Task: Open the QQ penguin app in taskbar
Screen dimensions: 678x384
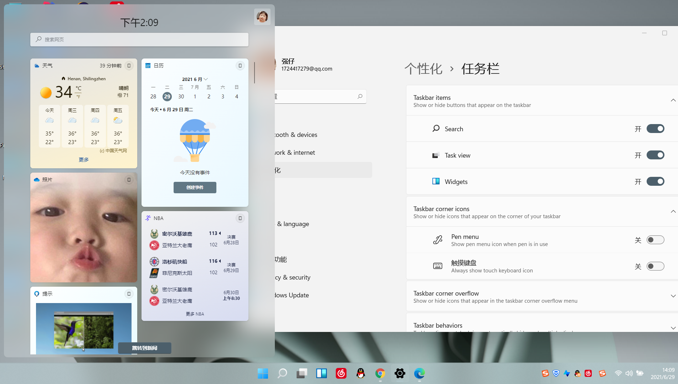Action: tap(360, 373)
